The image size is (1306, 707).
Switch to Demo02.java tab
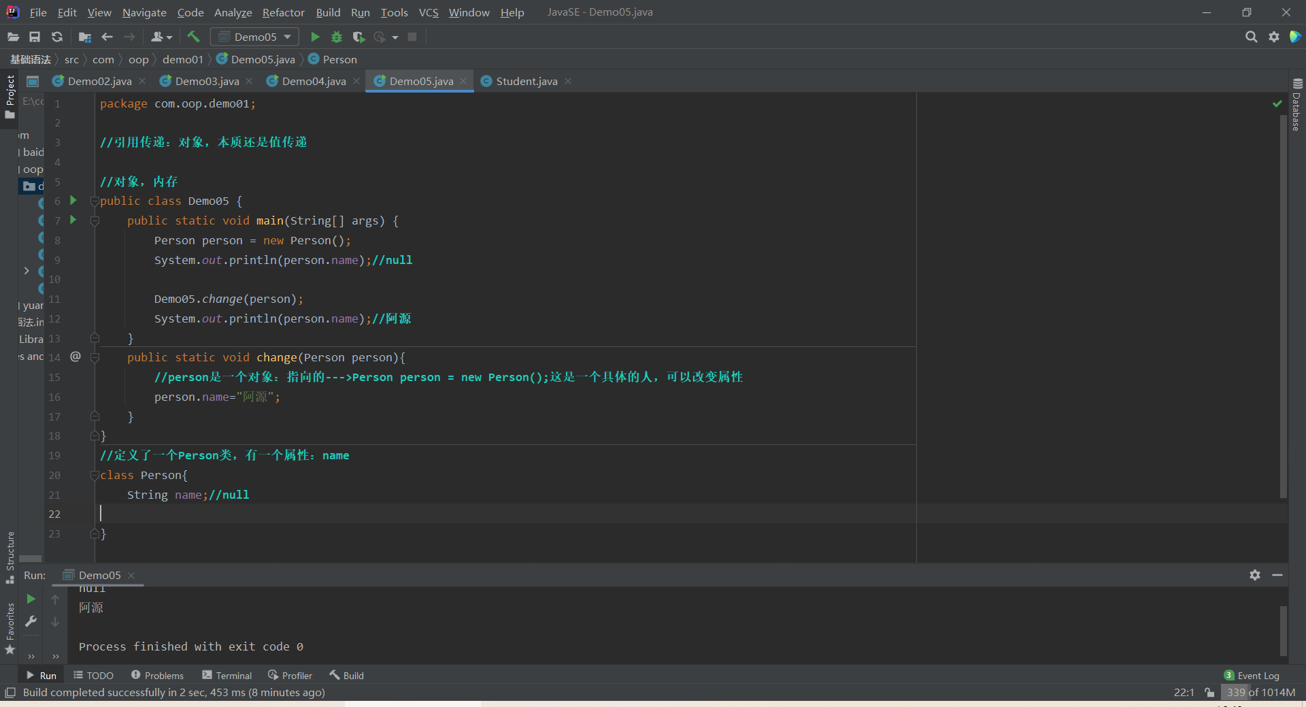99,81
